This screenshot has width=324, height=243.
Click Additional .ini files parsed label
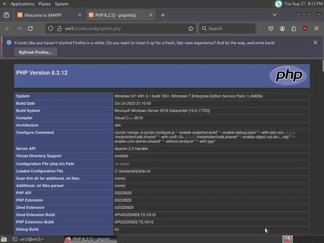[40, 185]
